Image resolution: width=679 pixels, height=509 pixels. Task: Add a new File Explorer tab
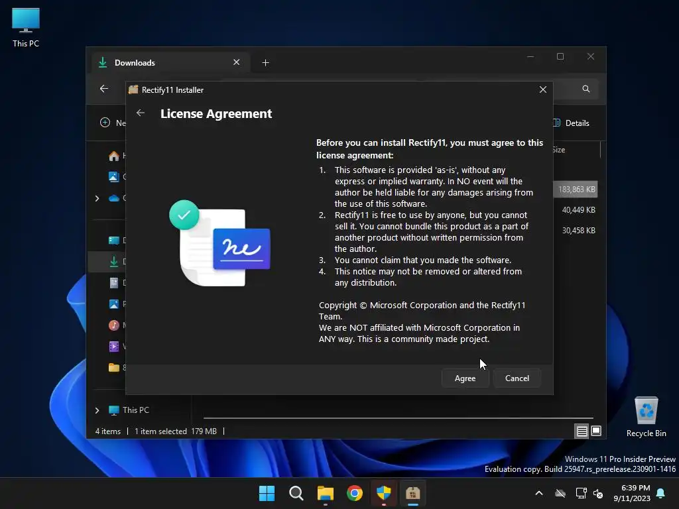(265, 63)
